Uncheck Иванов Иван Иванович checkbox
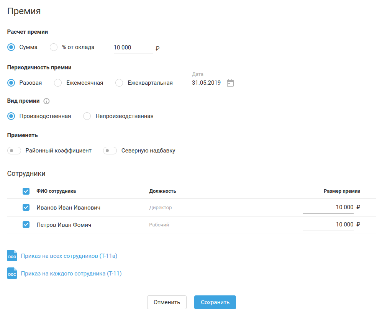The image size is (382, 318). click(26, 207)
